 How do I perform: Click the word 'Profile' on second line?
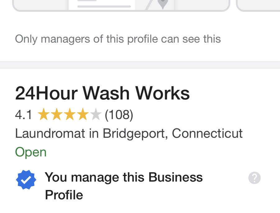(x=64, y=195)
